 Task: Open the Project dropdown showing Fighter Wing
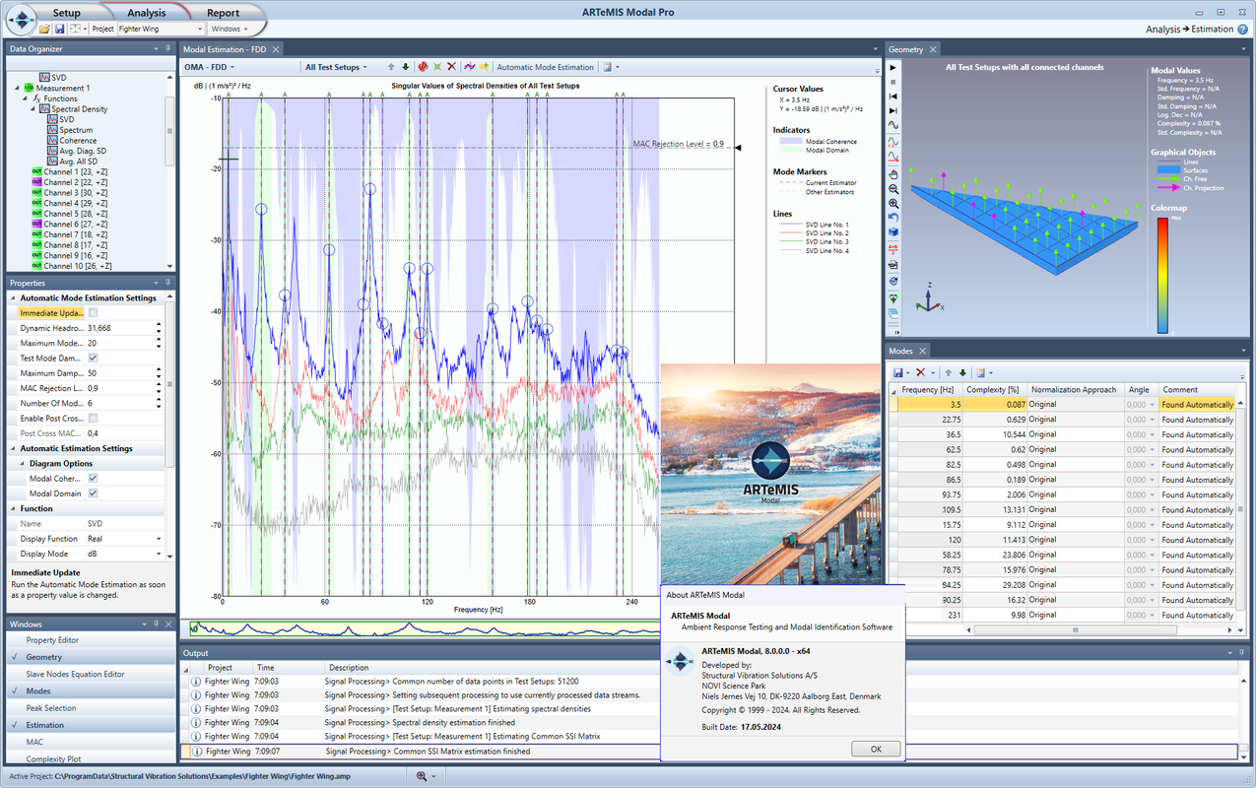tap(161, 29)
